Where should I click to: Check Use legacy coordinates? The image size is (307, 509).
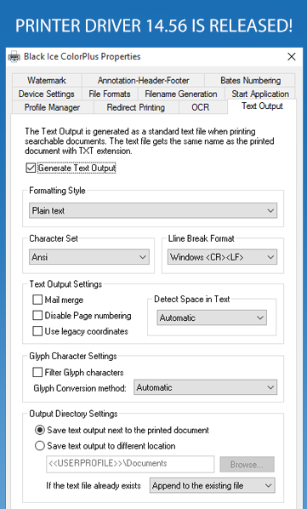click(37, 331)
